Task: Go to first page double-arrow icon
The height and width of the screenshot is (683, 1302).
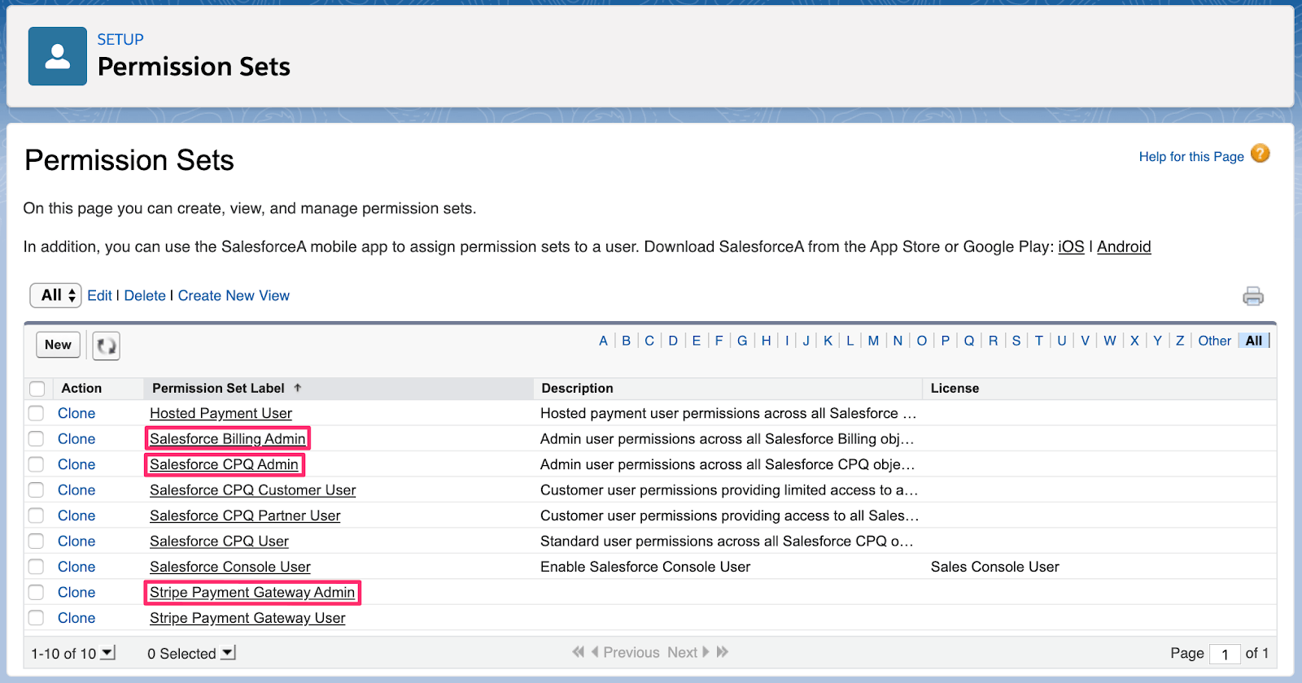Action: point(578,652)
